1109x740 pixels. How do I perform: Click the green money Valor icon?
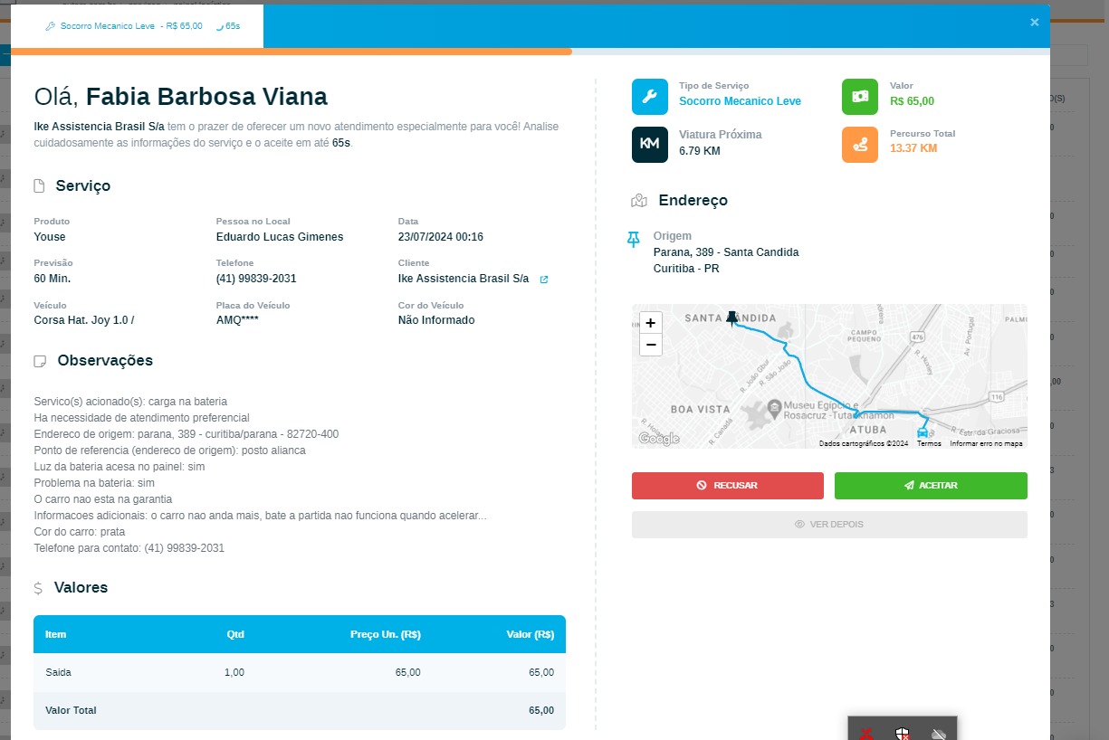click(860, 97)
